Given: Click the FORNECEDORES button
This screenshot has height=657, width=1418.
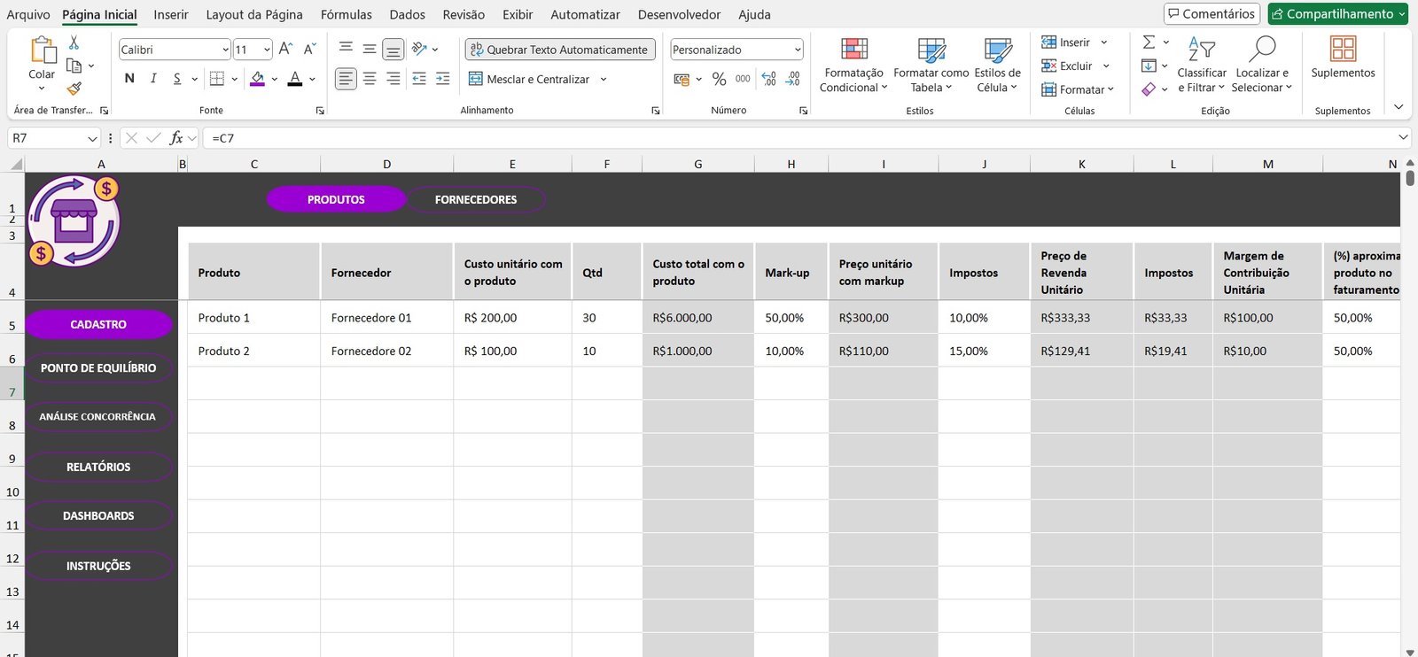Looking at the screenshot, I should click(x=476, y=199).
